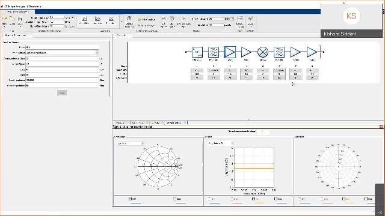Switch to the second results tab
This screenshot has width=385, height=216.
click(139, 122)
